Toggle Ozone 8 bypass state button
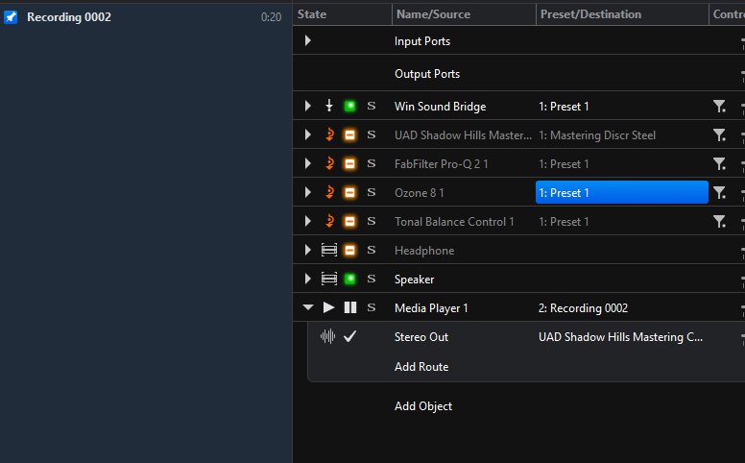This screenshot has height=463, width=745. point(349,192)
